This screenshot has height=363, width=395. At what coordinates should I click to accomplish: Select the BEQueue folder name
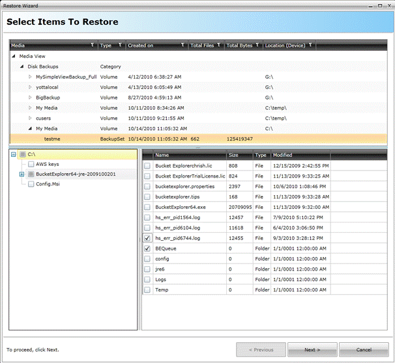tap(166, 249)
